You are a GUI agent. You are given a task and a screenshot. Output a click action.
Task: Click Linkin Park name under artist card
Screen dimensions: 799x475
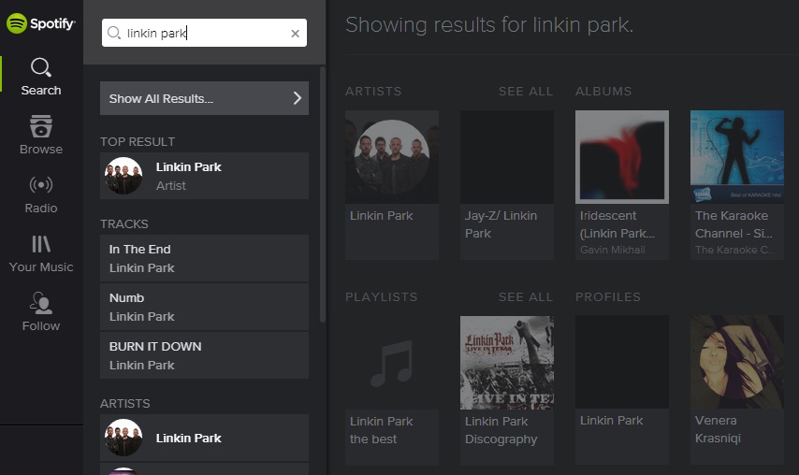[x=381, y=215]
